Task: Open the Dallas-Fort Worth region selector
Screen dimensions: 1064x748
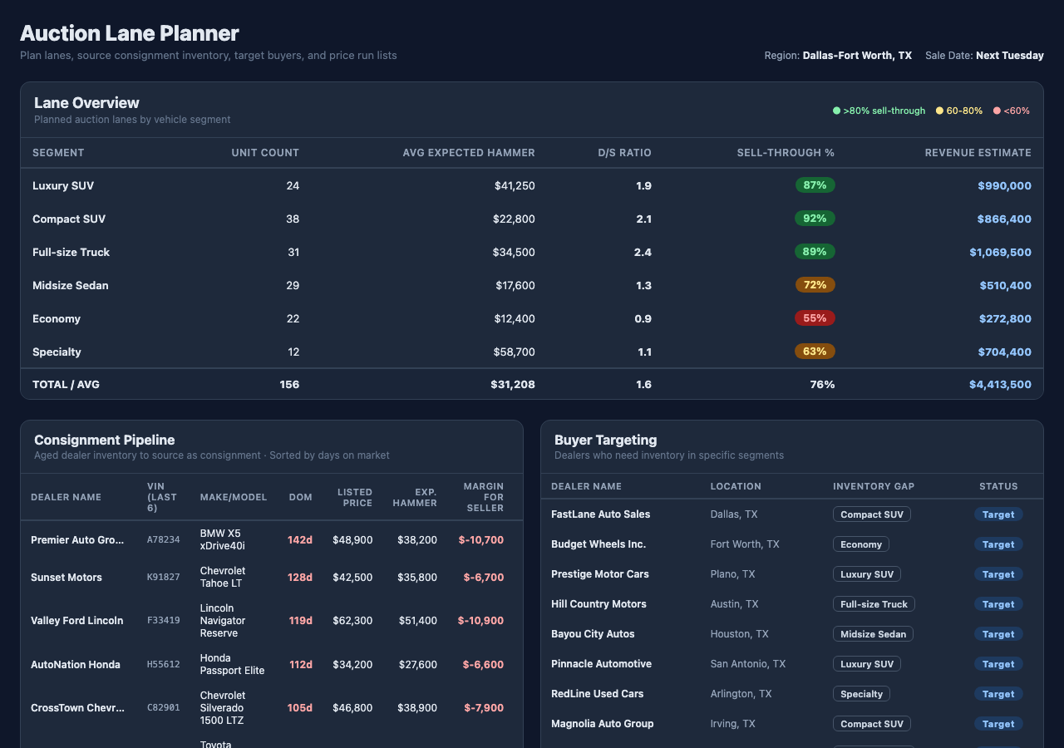Action: (x=857, y=55)
